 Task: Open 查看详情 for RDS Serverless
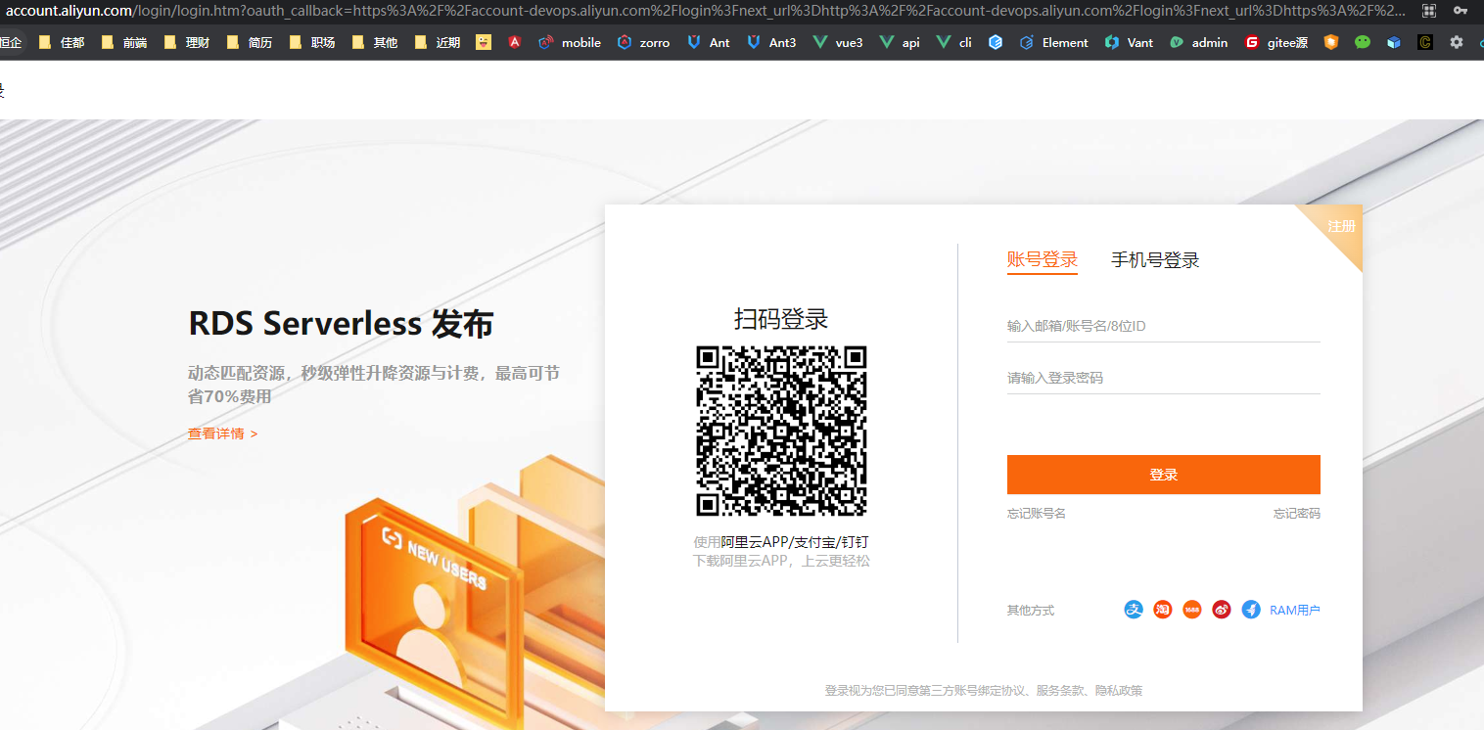tap(223, 433)
